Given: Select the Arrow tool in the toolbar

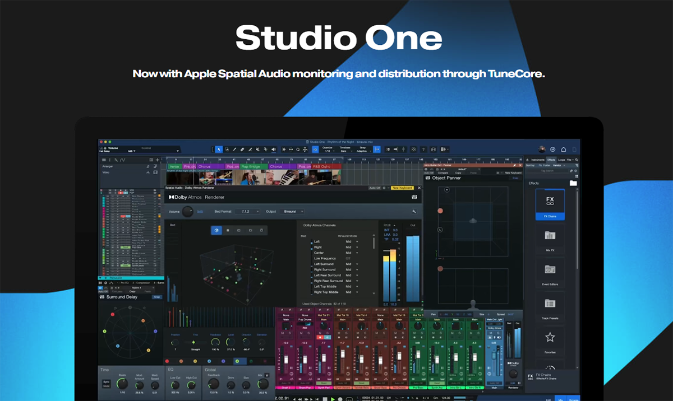Looking at the screenshot, I should click(219, 150).
